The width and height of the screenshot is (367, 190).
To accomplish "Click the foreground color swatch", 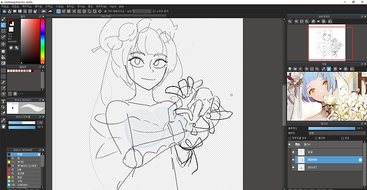I will click(10, 22).
